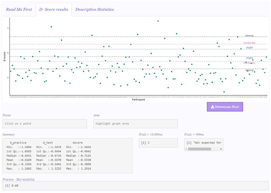Click the reliability value '[1] 0.68'
Image resolution: width=271 pixels, height=193 pixels.
click(x=11, y=186)
